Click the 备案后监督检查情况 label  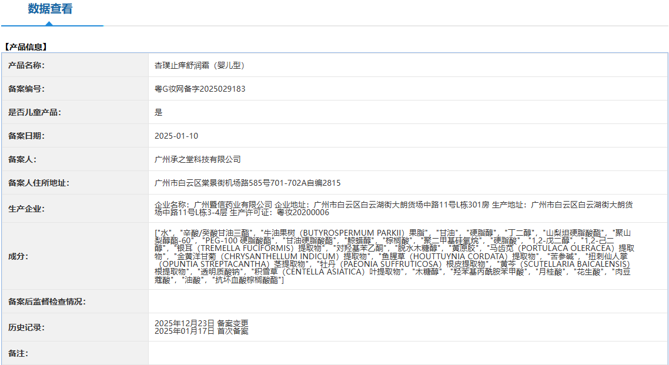point(47,302)
